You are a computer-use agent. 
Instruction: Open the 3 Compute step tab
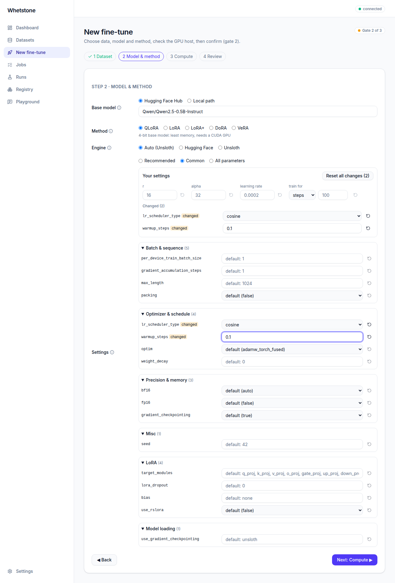click(181, 56)
